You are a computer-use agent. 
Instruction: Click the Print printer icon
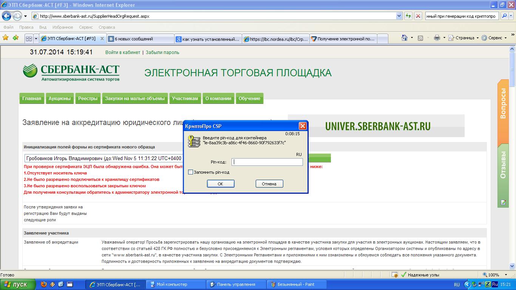437,38
